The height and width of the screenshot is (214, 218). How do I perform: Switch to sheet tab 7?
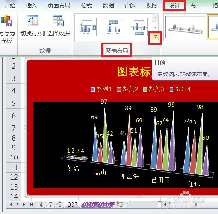(51, 205)
